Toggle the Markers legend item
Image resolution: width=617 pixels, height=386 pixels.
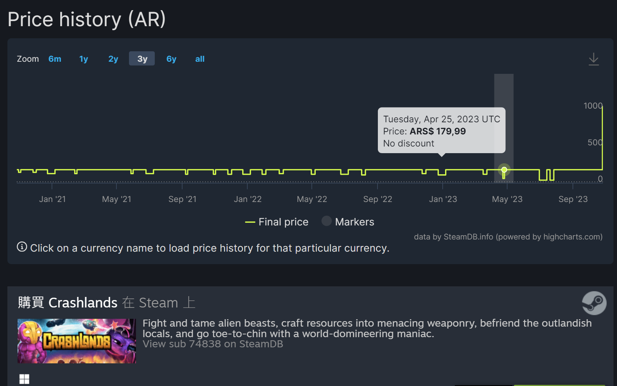pyautogui.click(x=348, y=222)
